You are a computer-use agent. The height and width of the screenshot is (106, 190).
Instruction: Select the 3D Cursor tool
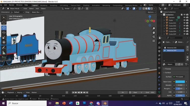pyautogui.click(x=4, y=22)
